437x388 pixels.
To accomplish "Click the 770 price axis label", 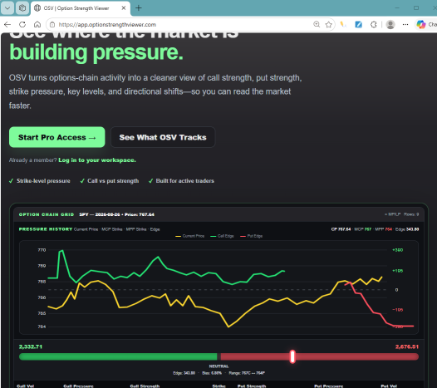I will (42, 250).
